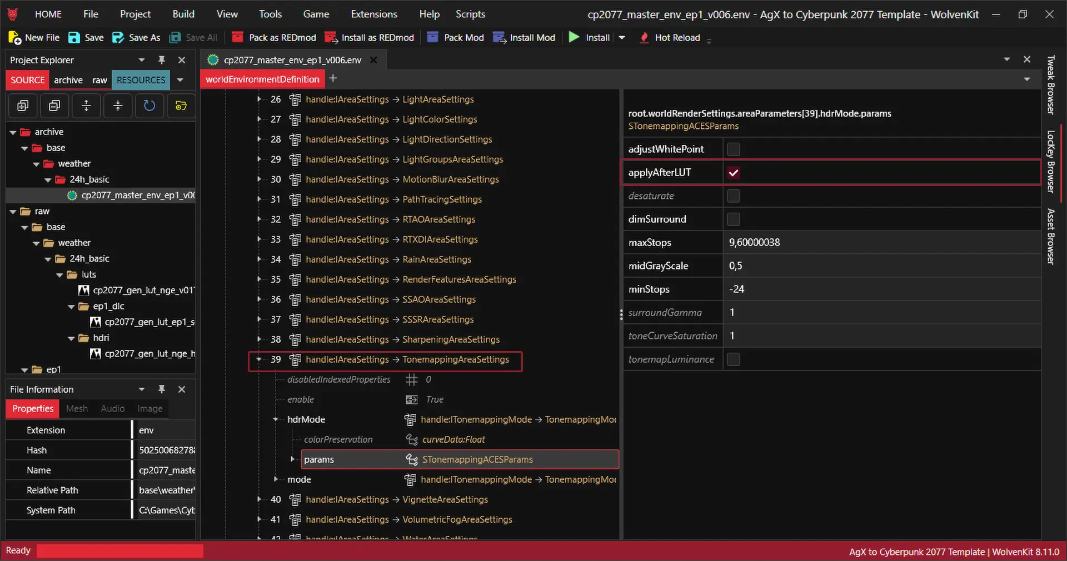Image resolution: width=1067 pixels, height=561 pixels.
Task: Pin the File Information panel
Action: (162, 389)
